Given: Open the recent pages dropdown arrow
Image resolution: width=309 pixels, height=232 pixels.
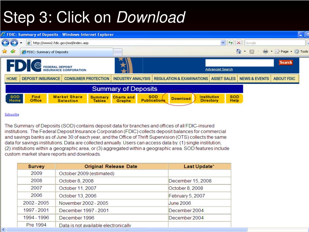Looking at the screenshot, I should (21, 43).
